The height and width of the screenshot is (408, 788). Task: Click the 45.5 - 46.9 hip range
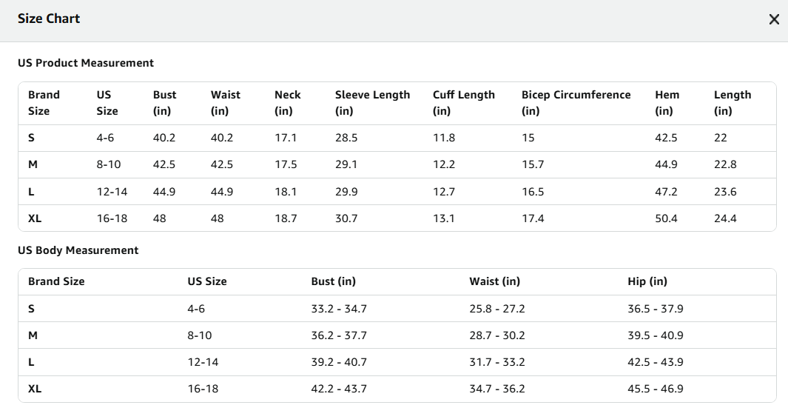click(x=656, y=389)
